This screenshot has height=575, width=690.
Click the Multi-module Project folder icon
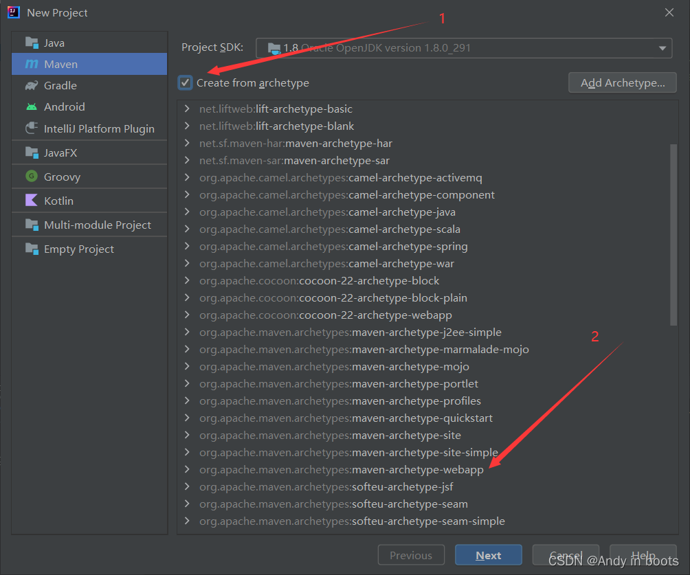(32, 225)
